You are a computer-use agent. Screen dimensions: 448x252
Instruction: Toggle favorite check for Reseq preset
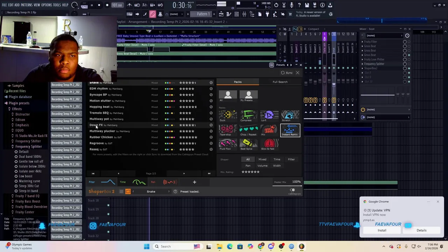tap(211, 149)
